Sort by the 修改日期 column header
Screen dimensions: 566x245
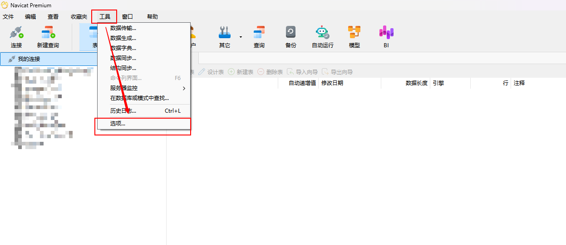332,83
